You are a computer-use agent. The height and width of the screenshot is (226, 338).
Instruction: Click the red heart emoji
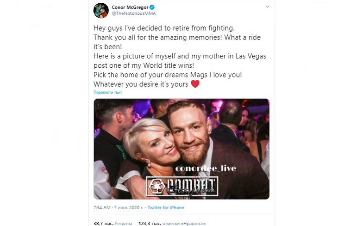(x=195, y=84)
